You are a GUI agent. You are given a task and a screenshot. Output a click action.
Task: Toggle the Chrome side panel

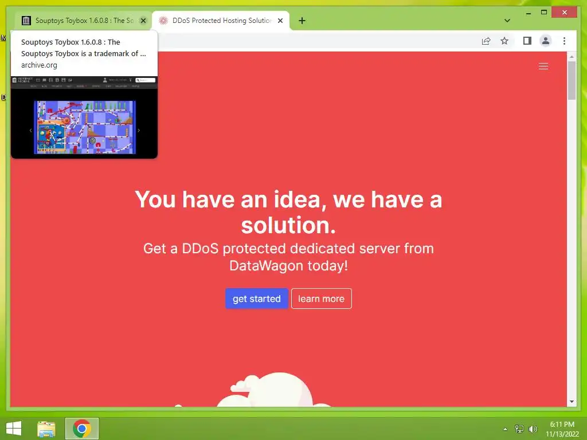tap(527, 41)
